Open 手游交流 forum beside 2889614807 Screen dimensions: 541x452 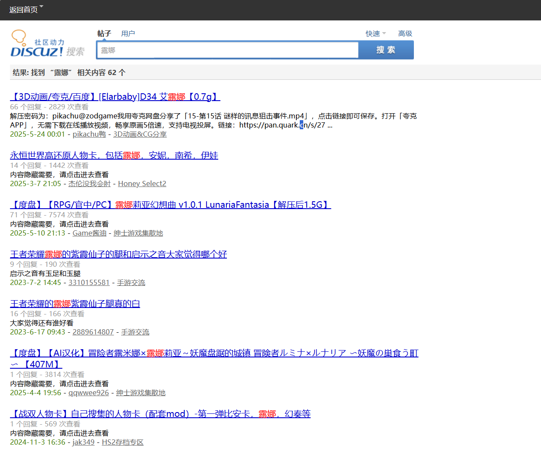(x=135, y=332)
